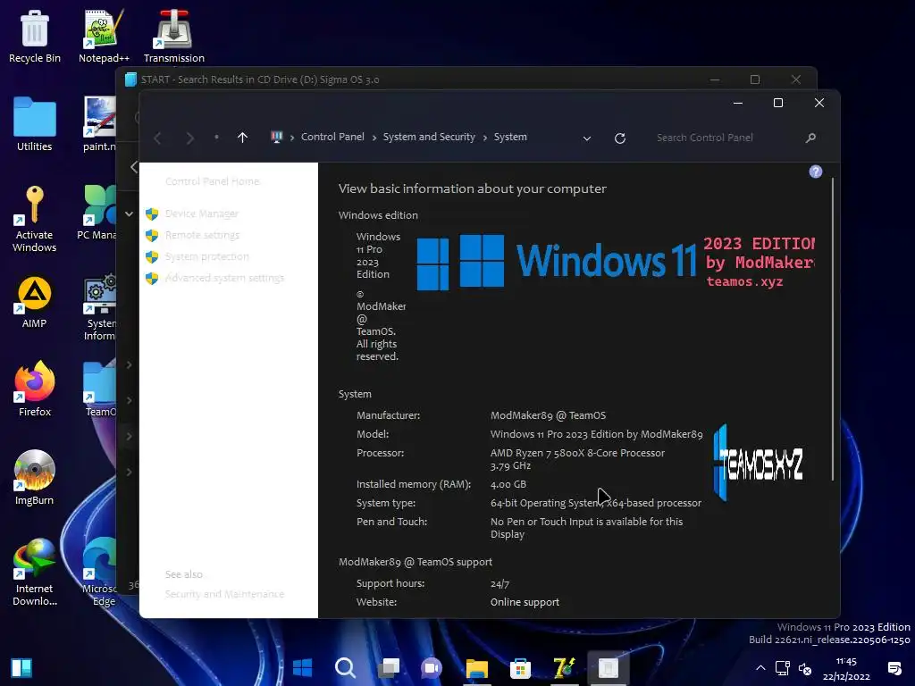Viewport: 915px width, 686px height.
Task: Open Remote settings link
Action: tap(202, 235)
